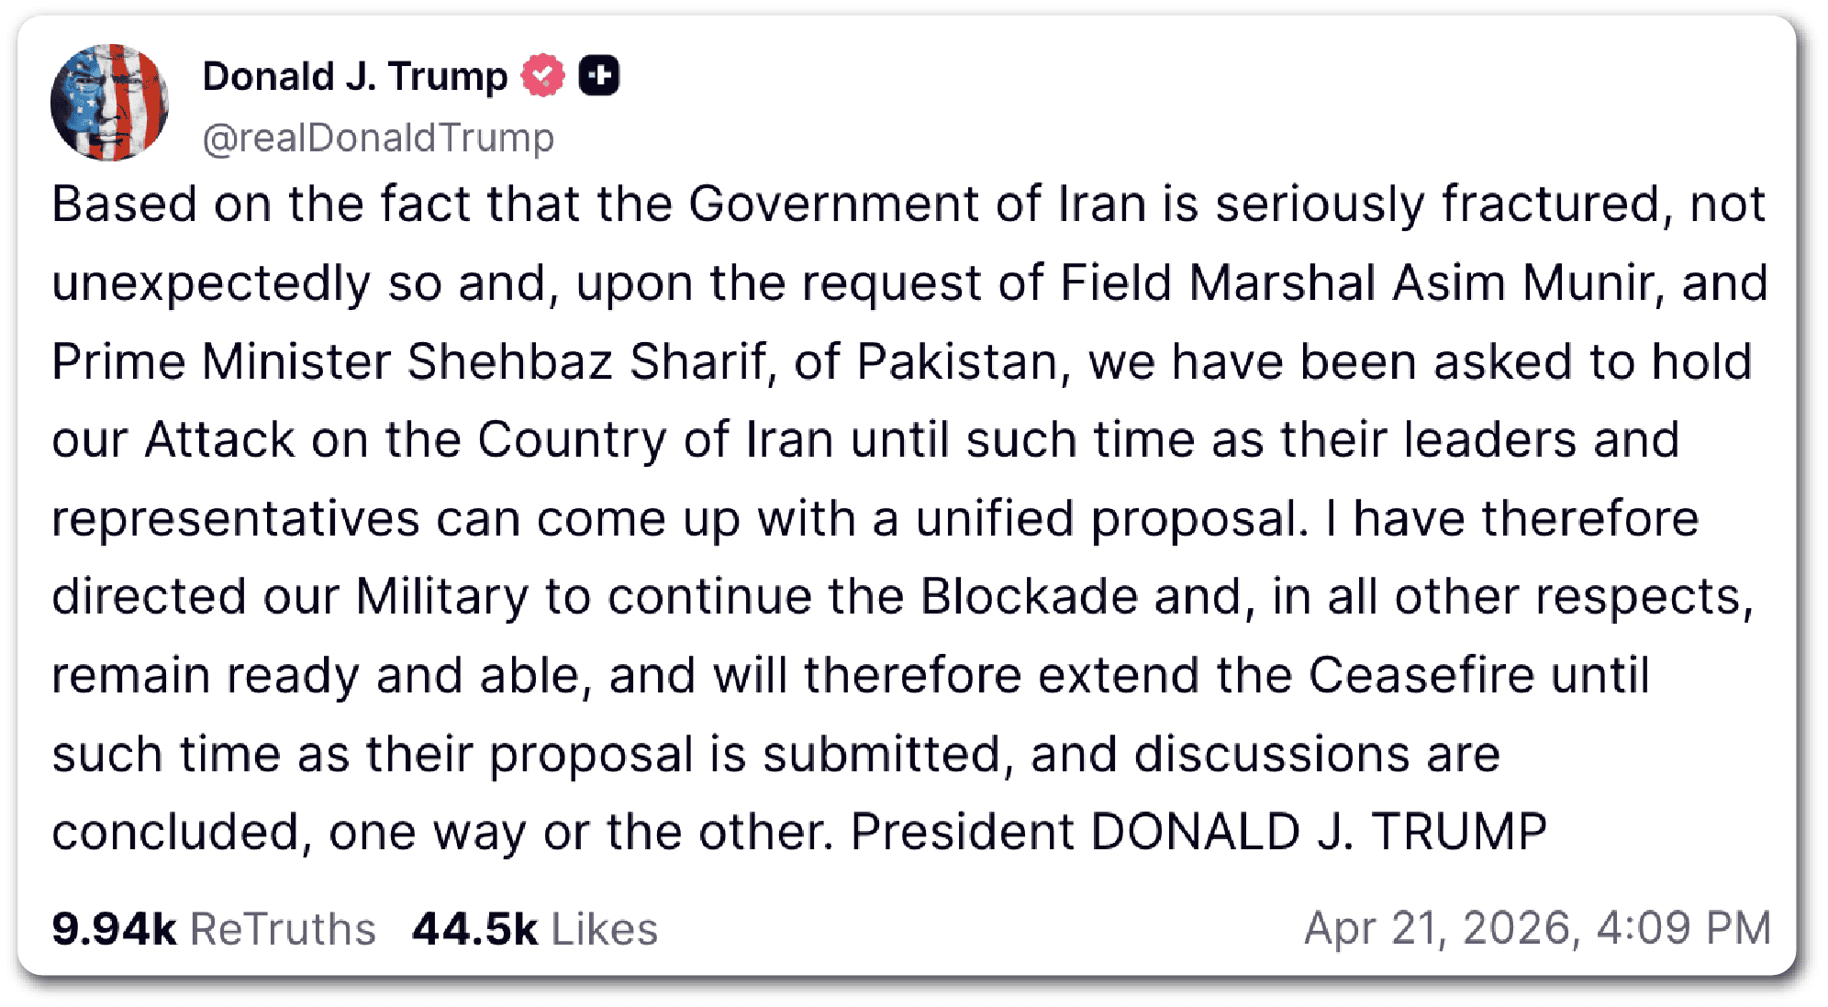Screen dimensions: 1828x1007
Task: Click the name "Shehbaz Sharif" in post
Action: click(587, 361)
